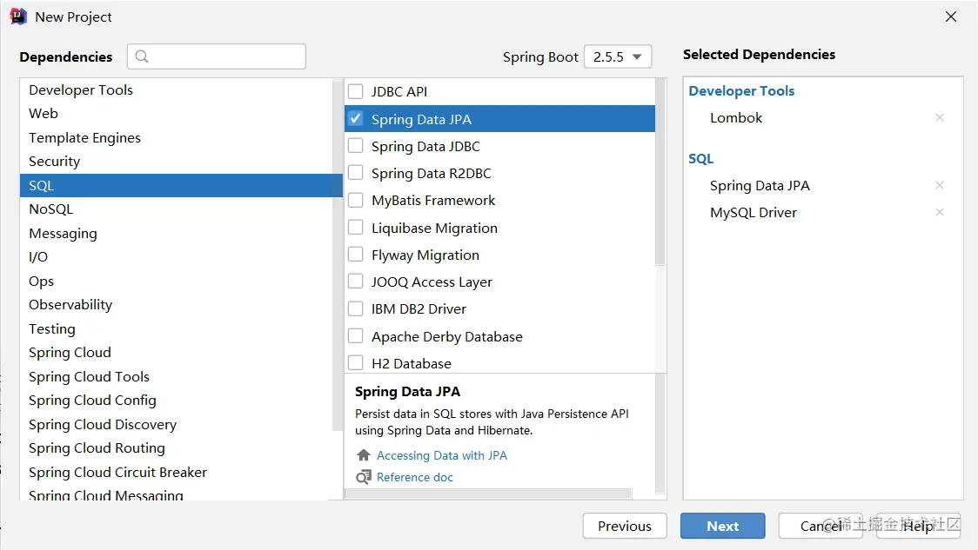Close the New Project dialog
This screenshot has width=978, height=550.
tap(951, 17)
